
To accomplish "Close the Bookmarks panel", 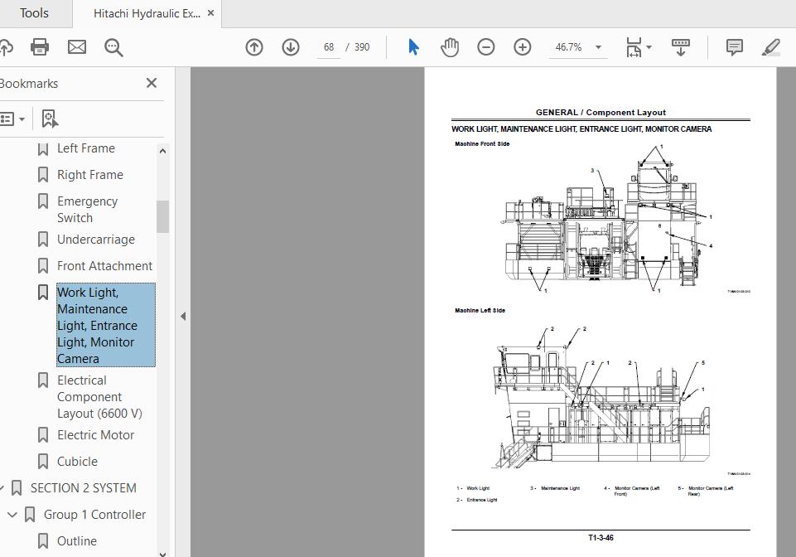I will tap(152, 83).
